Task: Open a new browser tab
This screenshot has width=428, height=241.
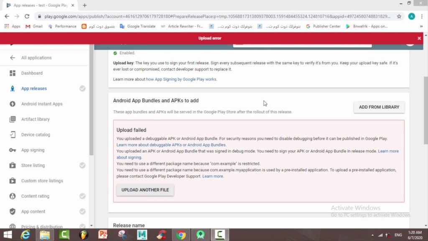Action: (84, 5)
